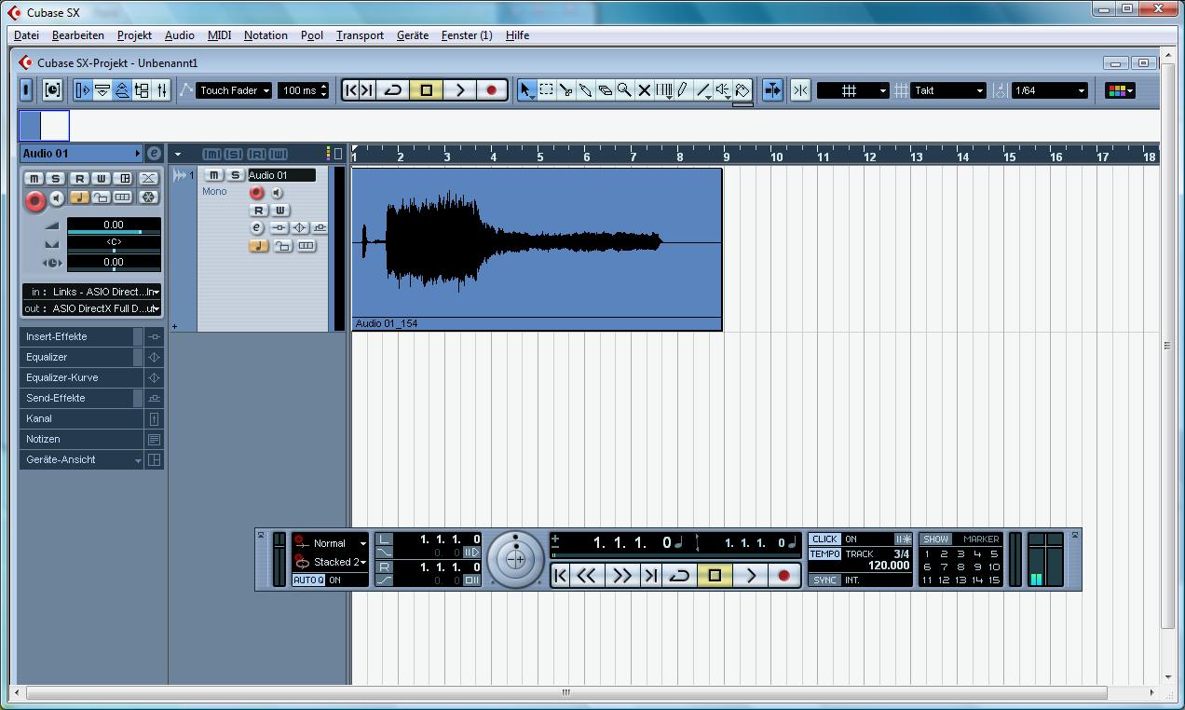Toggle the SYNC button
This screenshot has width=1185, height=710.
[824, 580]
